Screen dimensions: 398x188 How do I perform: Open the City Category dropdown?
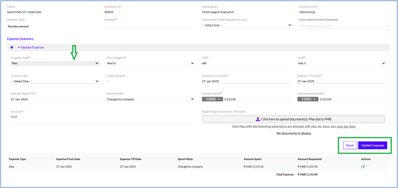tap(150, 63)
